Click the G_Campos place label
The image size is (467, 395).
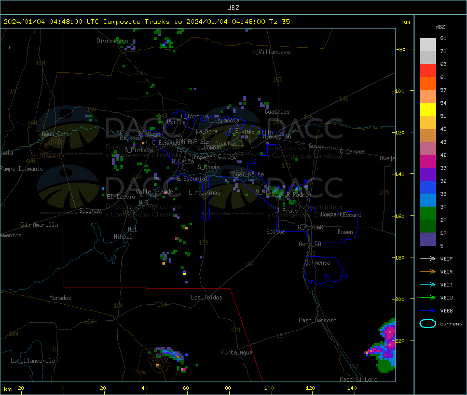(353, 152)
